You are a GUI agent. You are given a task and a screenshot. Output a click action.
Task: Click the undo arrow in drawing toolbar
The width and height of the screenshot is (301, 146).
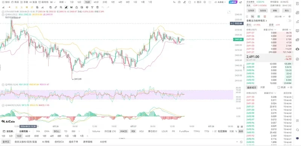click(103, 7)
